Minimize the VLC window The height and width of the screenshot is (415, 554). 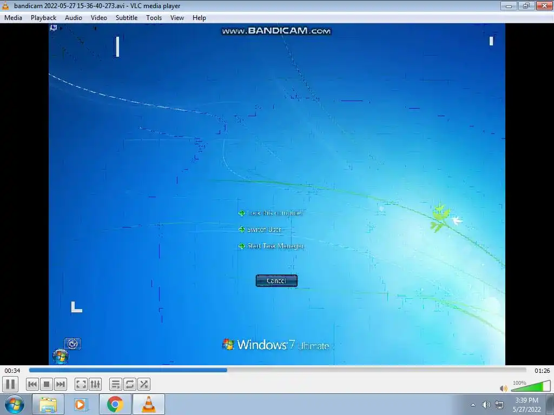[x=509, y=5]
